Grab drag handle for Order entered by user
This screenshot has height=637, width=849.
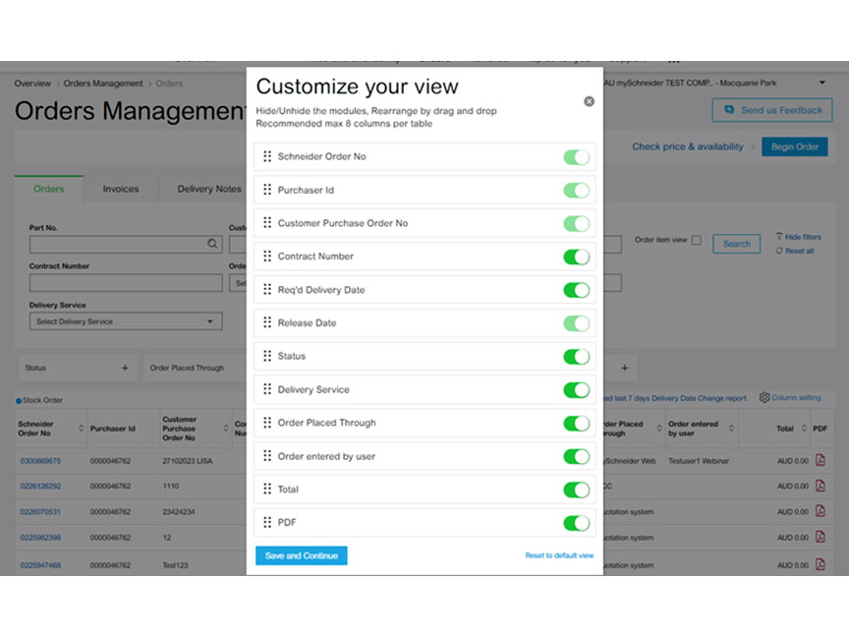click(267, 456)
